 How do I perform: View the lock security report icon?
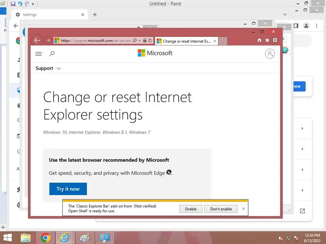click(x=145, y=40)
